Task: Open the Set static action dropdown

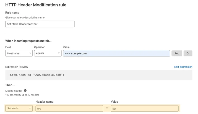Action: 19,108
